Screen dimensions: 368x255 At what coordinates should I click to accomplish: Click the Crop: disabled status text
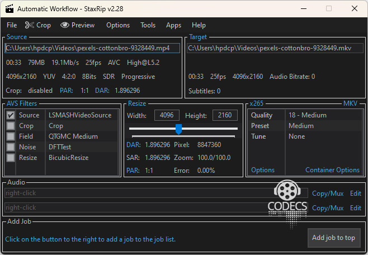[29, 91]
